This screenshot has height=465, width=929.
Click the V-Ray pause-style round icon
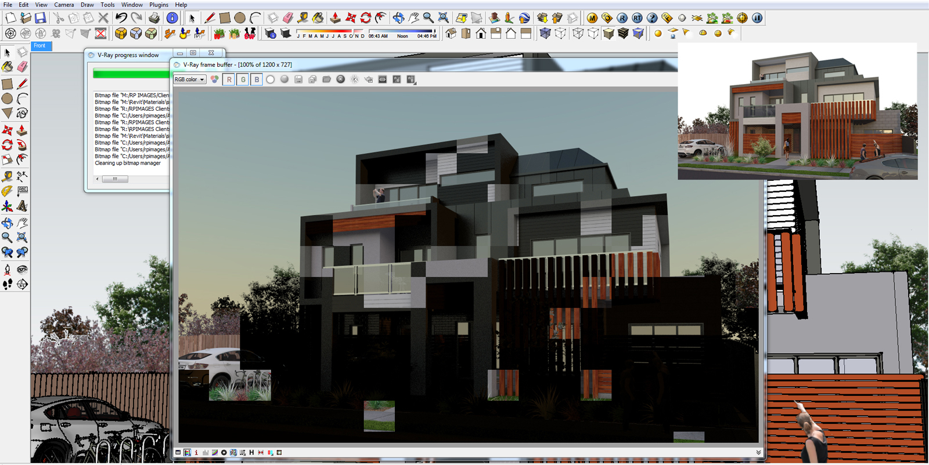point(757,18)
